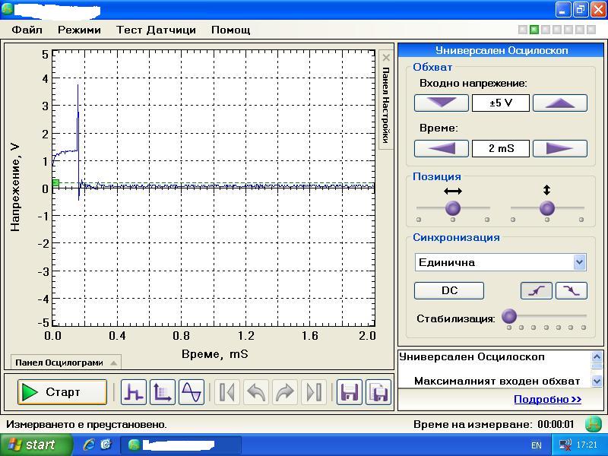Open the Единична sync mode dropdown

click(x=579, y=262)
